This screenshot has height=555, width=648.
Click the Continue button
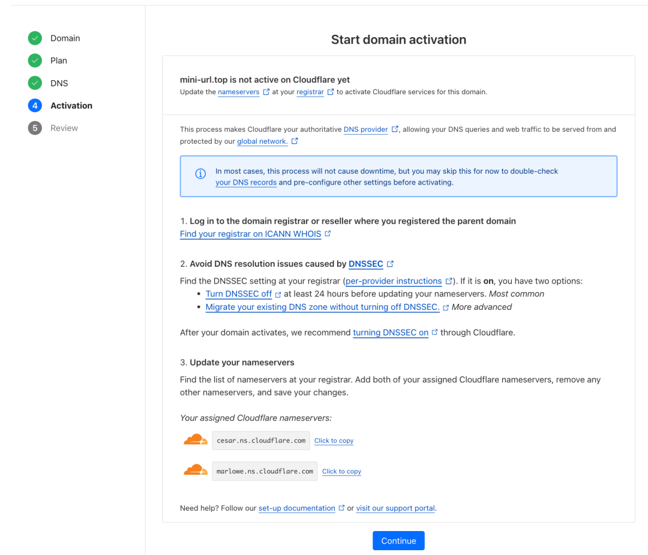tap(398, 541)
